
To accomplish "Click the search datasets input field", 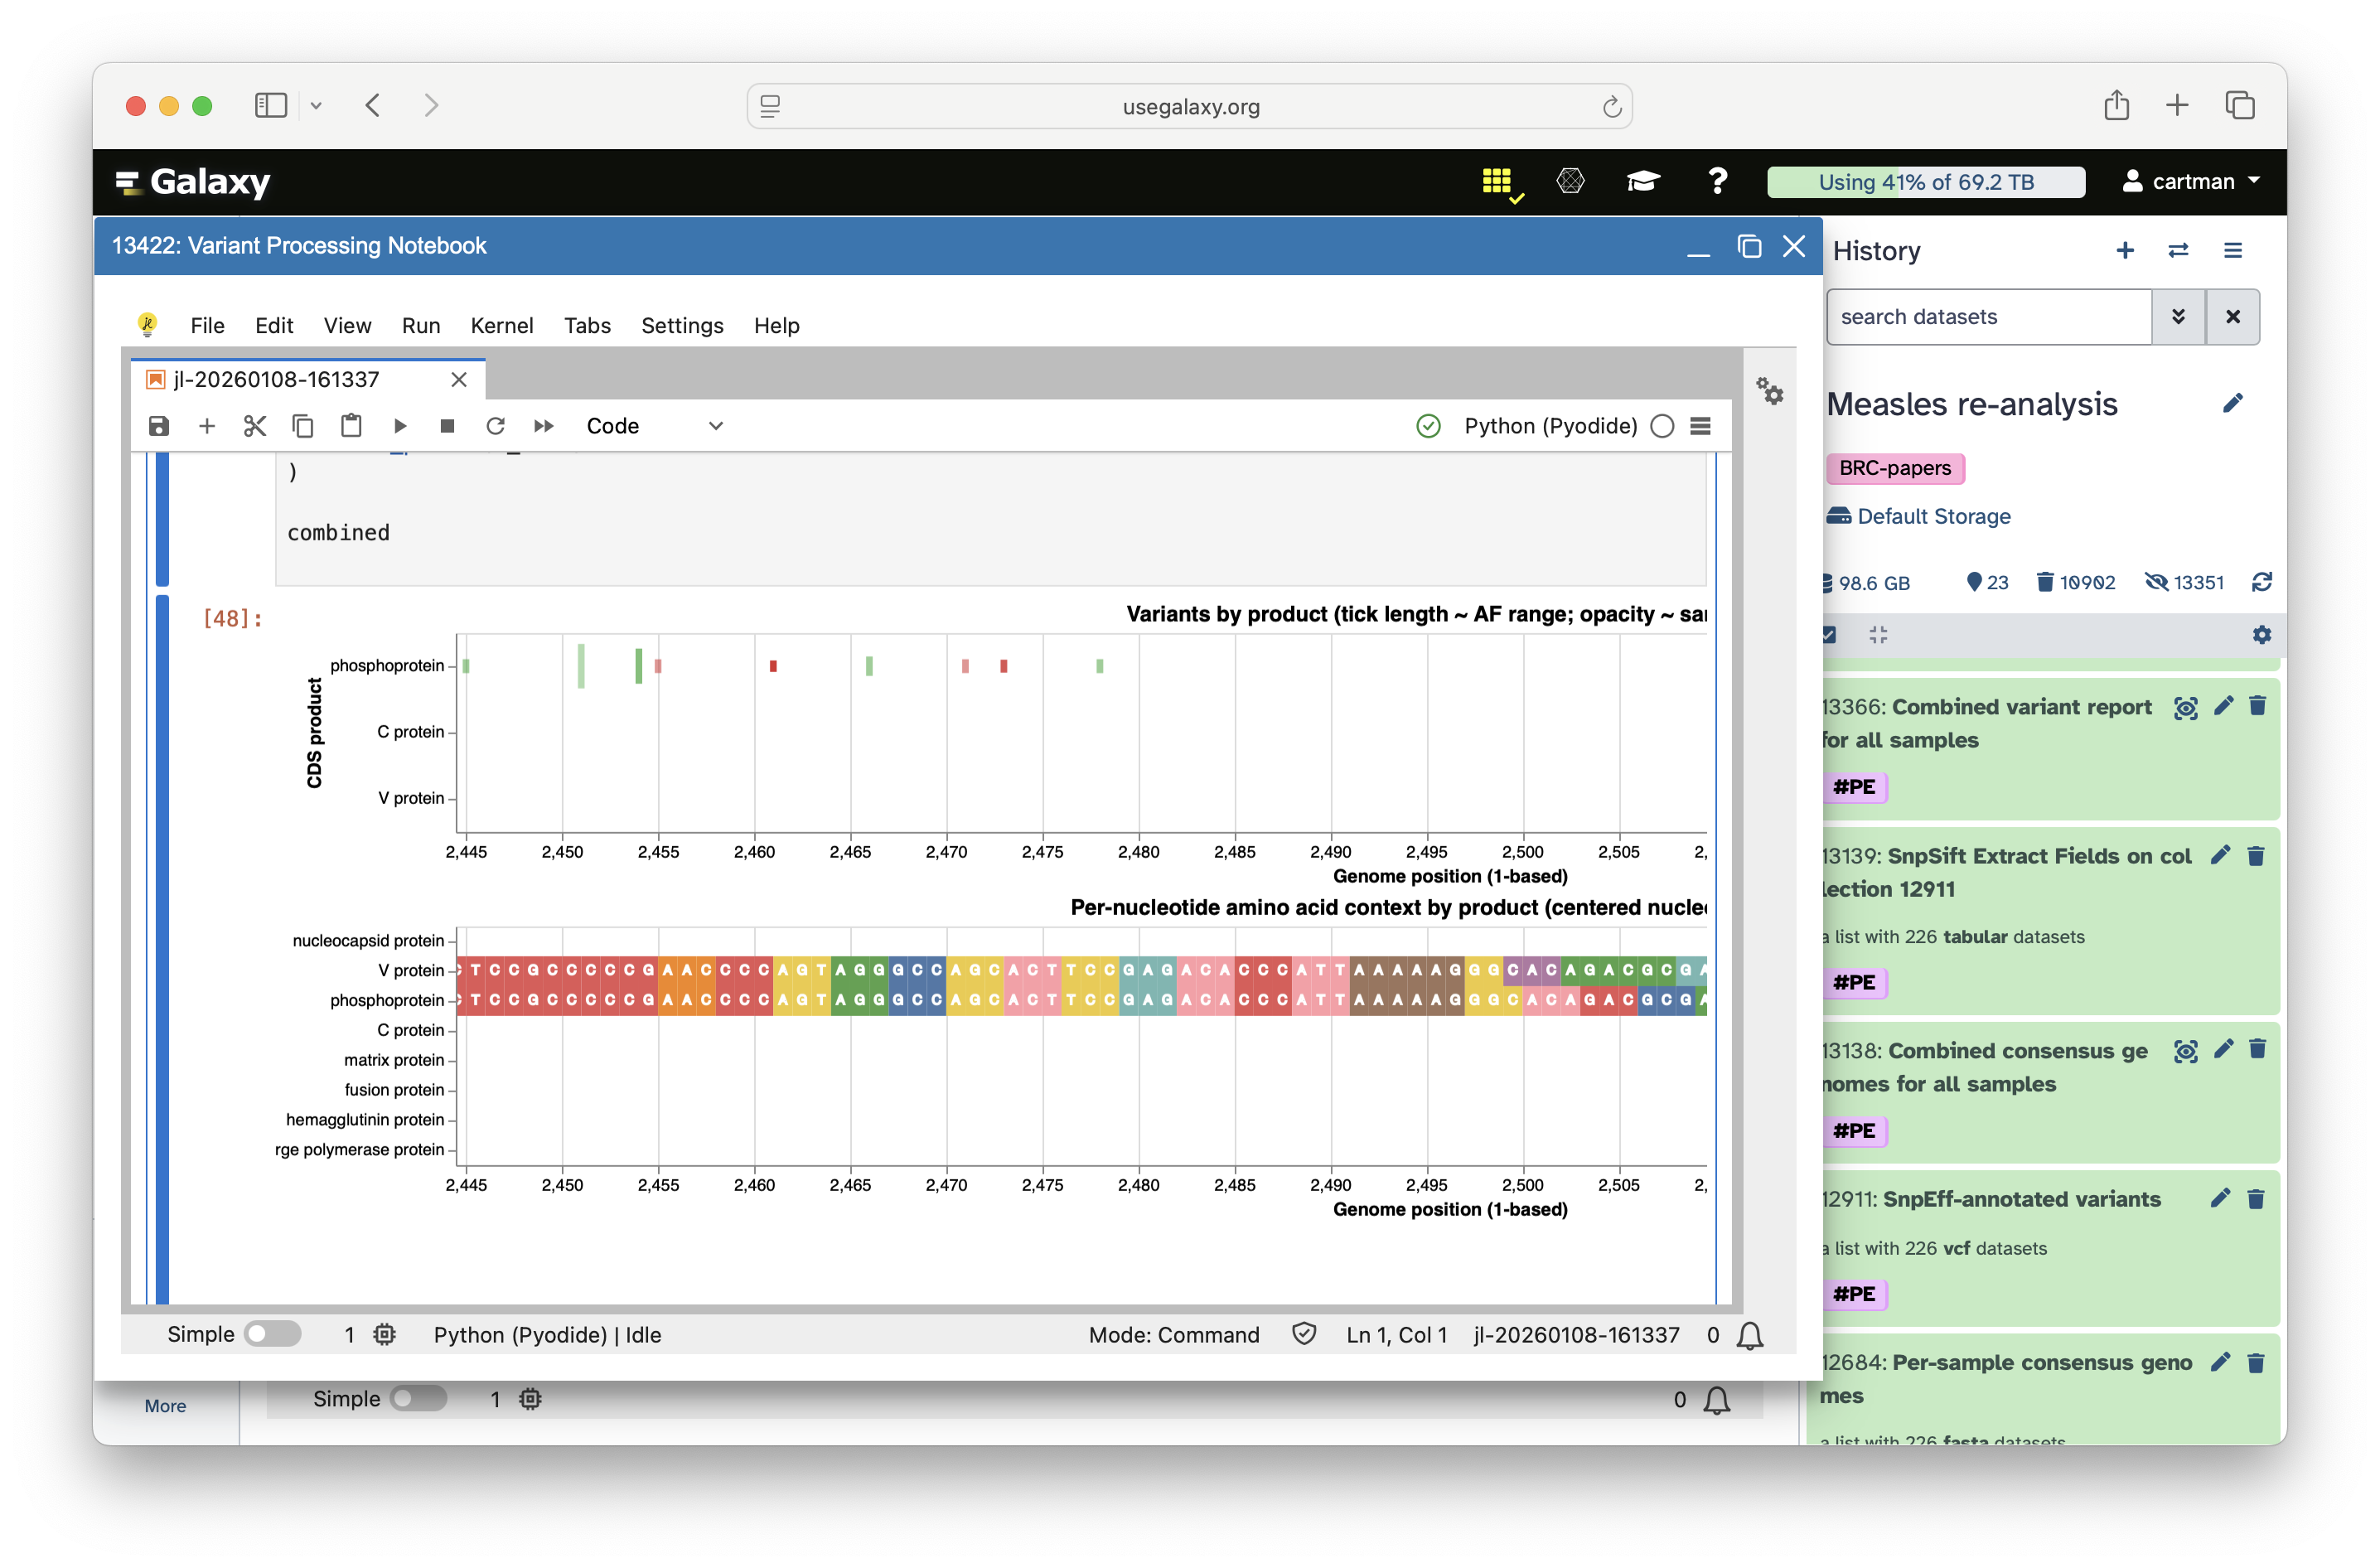I will 1988,317.
